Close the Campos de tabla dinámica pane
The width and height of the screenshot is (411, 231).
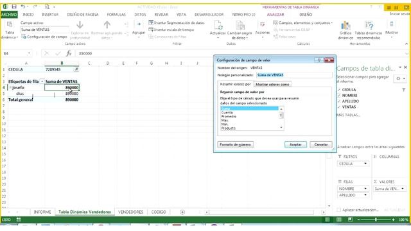405,67
